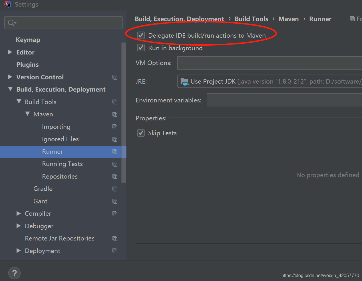Expand the Editor settings section
362x281 pixels.
[x=10, y=52]
